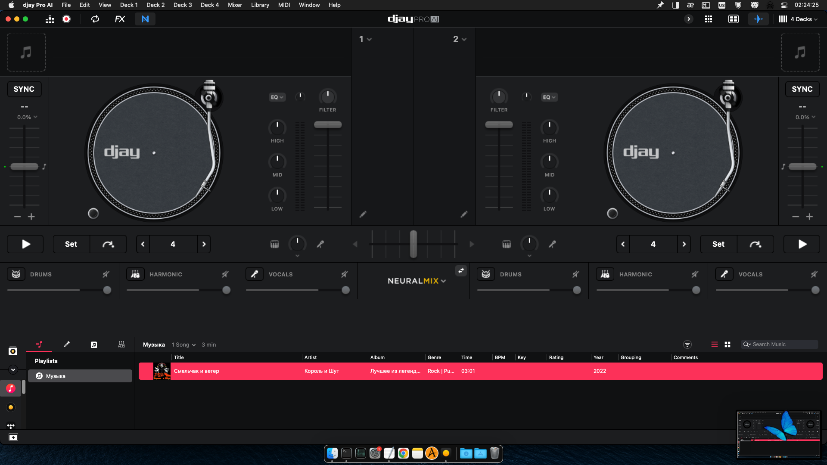Click the right deck edit pencil icon
827x465 pixels.
pos(464,214)
